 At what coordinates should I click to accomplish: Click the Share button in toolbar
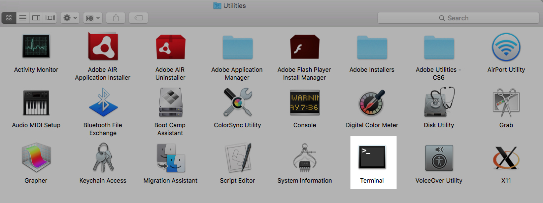coord(116,18)
